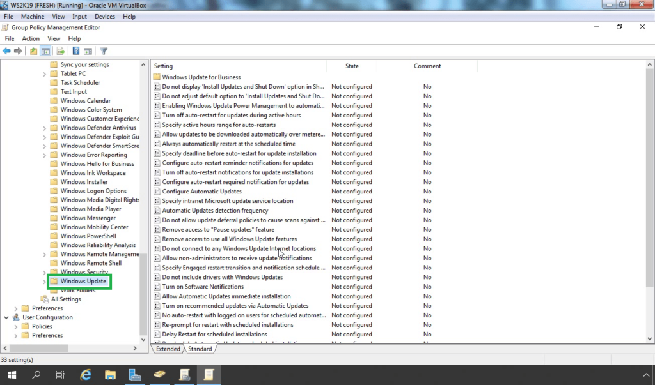Screen dimensions: 655x385
Task: Select 'Always automatically restart at the scheduled time'
Action: click(228, 144)
